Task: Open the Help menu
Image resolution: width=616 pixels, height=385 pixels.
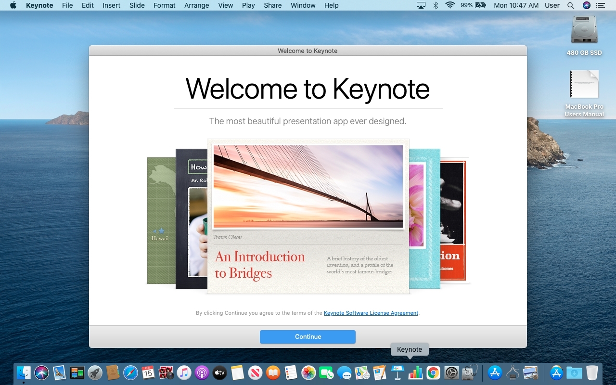Action: click(x=332, y=5)
